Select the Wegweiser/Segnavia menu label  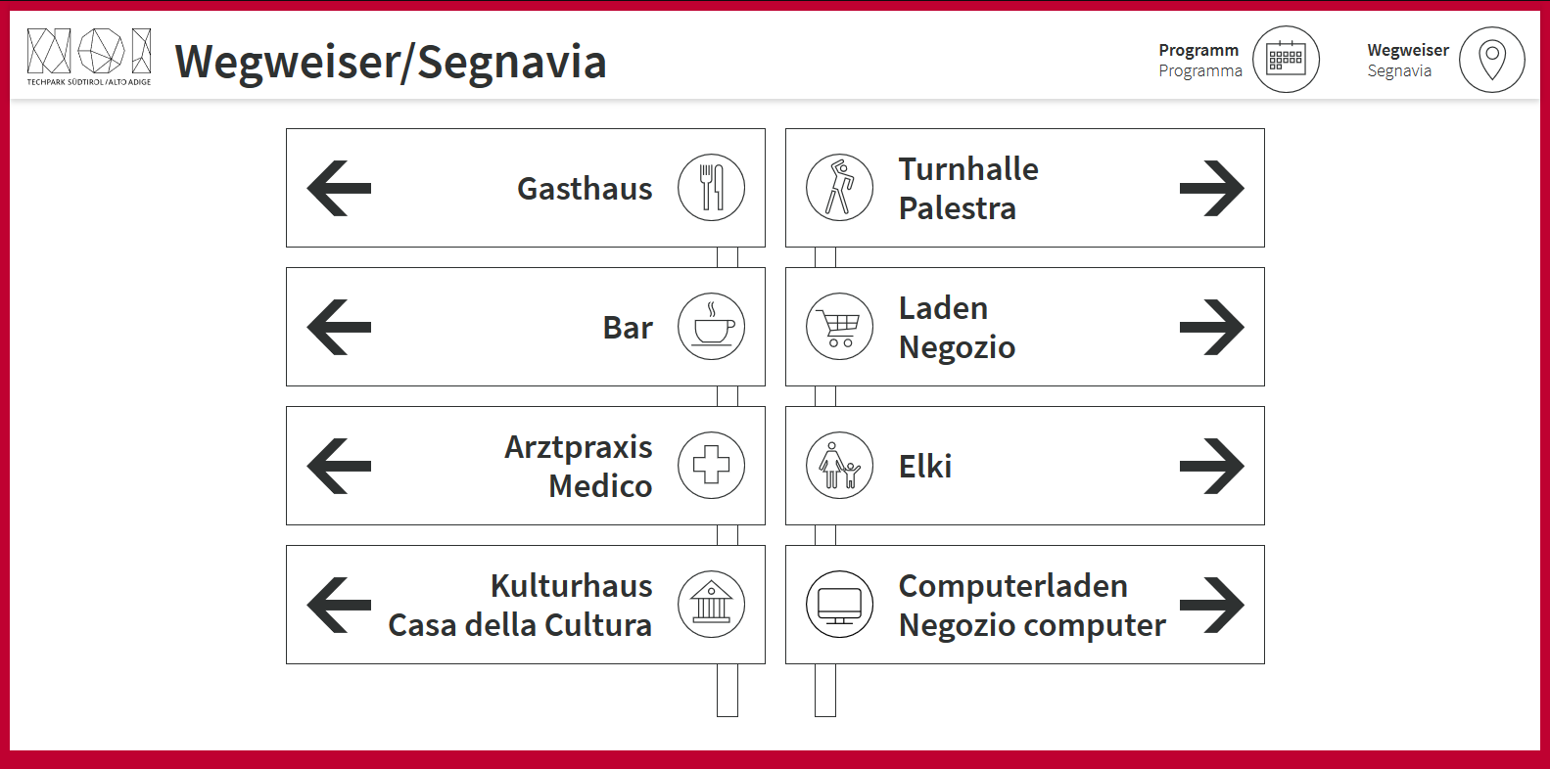(1407, 60)
